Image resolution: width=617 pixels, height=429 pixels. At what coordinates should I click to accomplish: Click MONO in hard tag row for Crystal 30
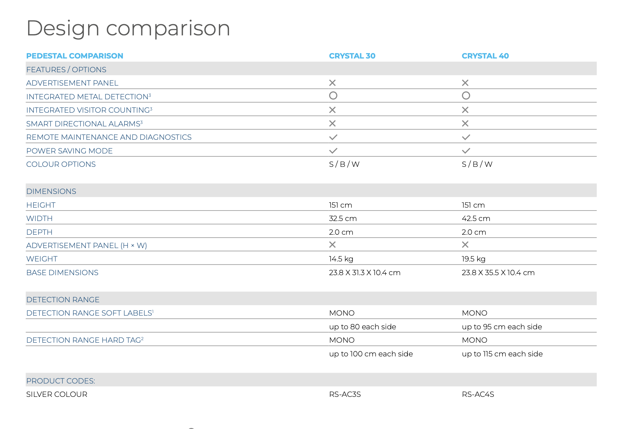(x=342, y=340)
